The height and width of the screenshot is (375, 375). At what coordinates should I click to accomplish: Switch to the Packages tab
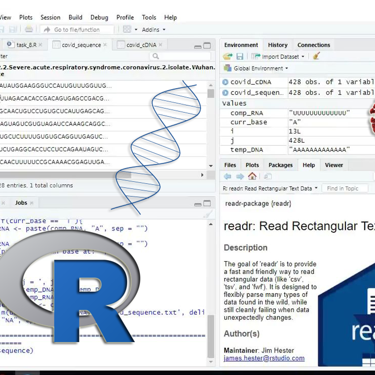point(281,165)
